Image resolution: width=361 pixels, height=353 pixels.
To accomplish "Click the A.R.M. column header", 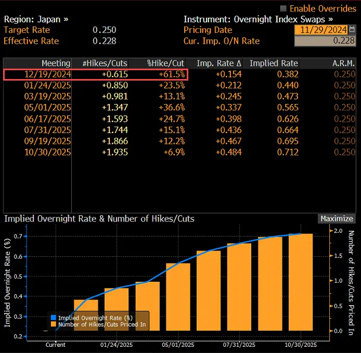I will pos(343,63).
